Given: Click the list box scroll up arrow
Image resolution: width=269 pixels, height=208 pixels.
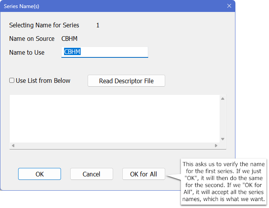Looking at the screenshot, I should click(222, 99).
